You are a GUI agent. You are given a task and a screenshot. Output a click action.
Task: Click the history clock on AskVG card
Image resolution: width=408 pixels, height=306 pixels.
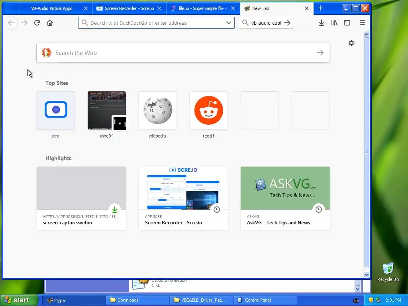[x=319, y=210]
